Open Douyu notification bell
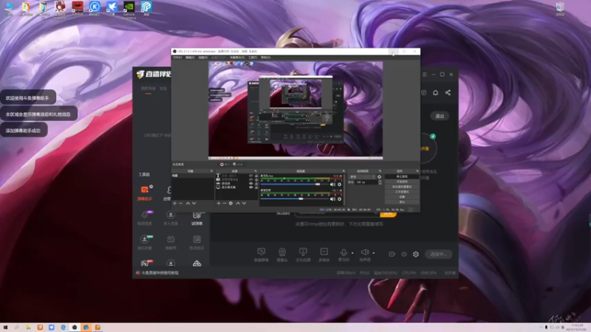Viewport: 591px width, 332px height. (435, 93)
